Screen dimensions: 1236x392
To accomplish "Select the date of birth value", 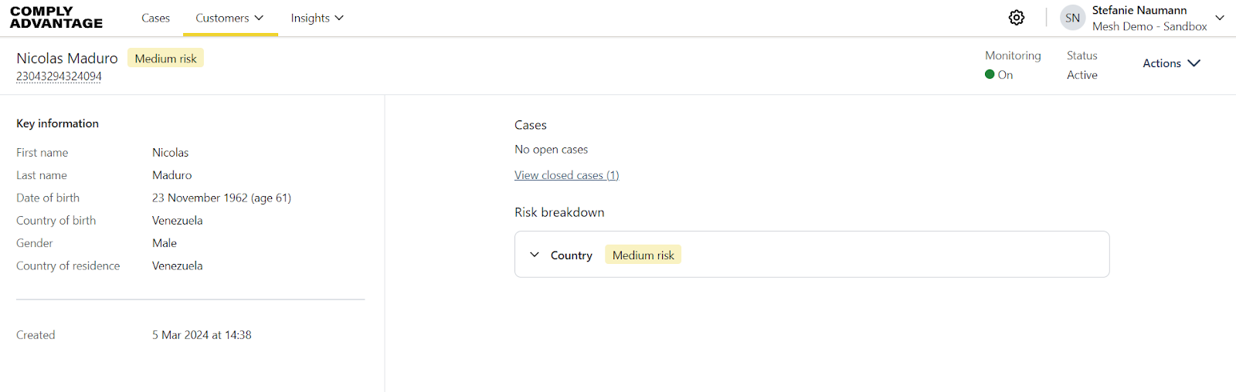I will (221, 198).
